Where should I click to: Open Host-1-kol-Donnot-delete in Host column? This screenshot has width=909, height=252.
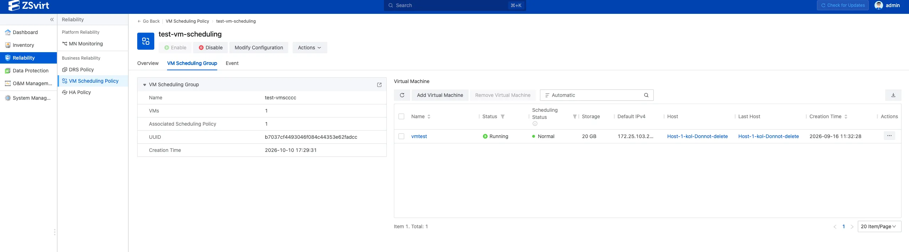pos(697,136)
